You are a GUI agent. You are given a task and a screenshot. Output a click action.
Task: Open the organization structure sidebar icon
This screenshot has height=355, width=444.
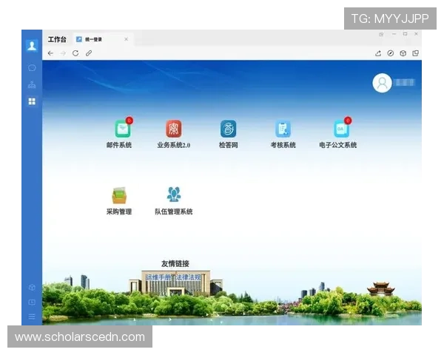32,84
